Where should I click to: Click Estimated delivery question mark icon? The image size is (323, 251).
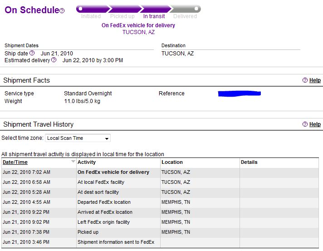pos(54,60)
